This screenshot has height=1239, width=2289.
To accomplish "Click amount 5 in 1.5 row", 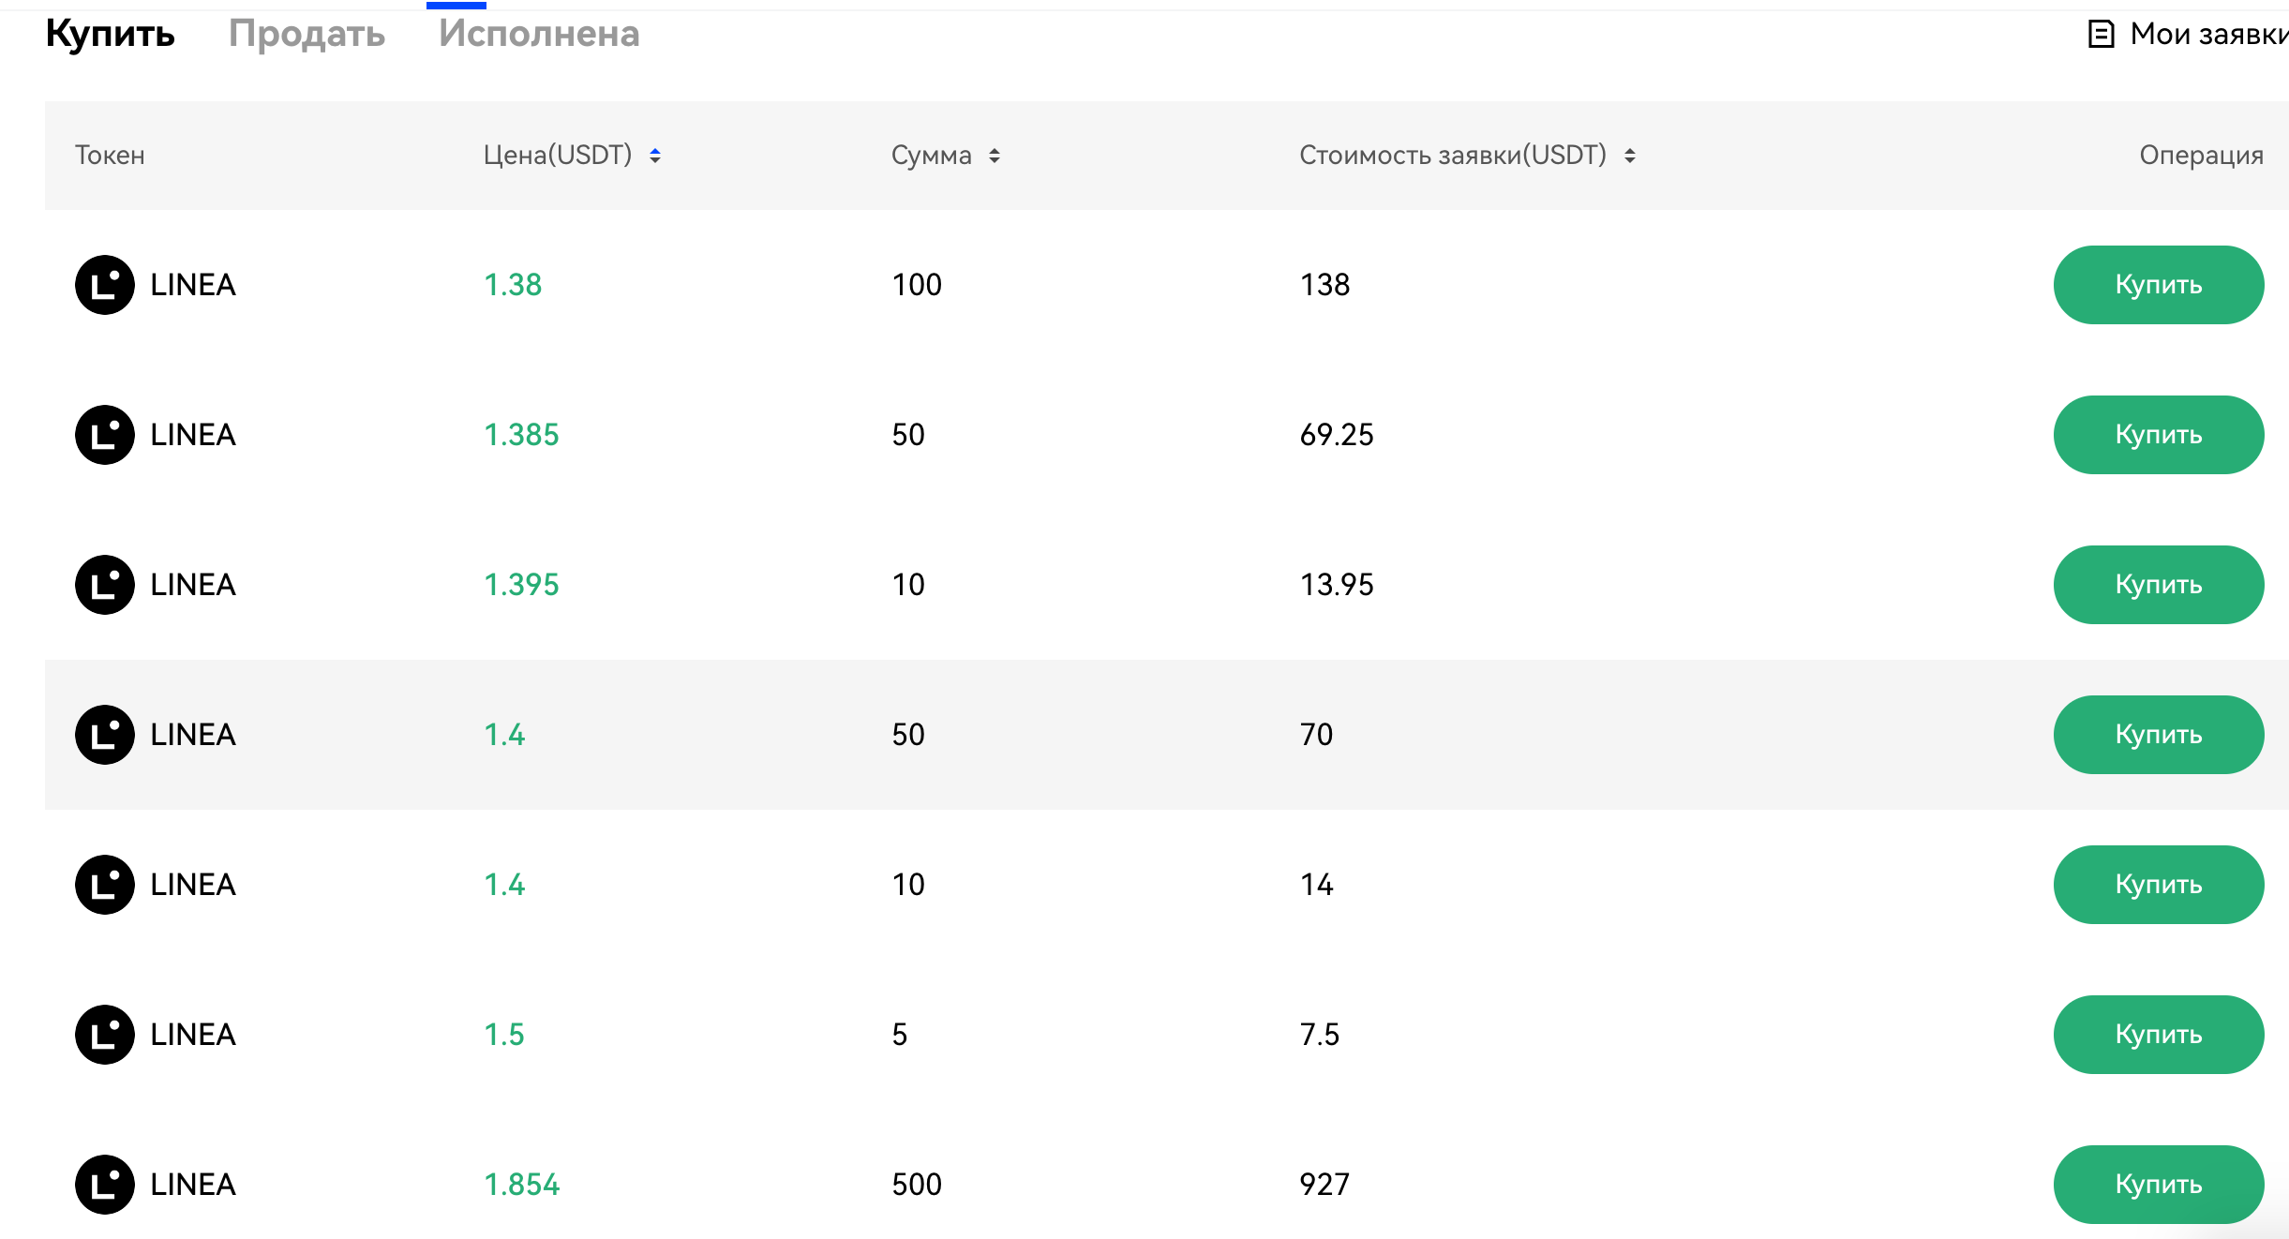I will point(900,1035).
